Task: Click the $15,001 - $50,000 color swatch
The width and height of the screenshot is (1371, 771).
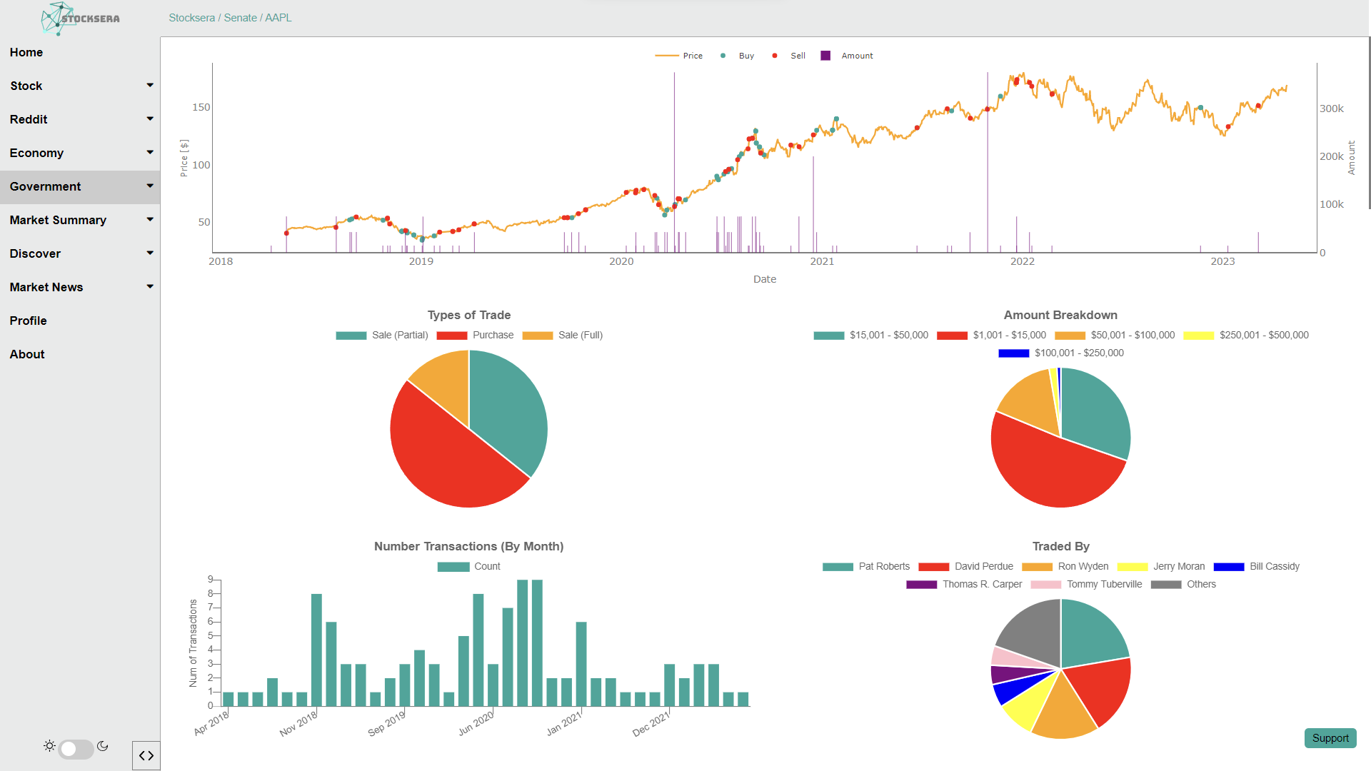Action: tap(828, 336)
